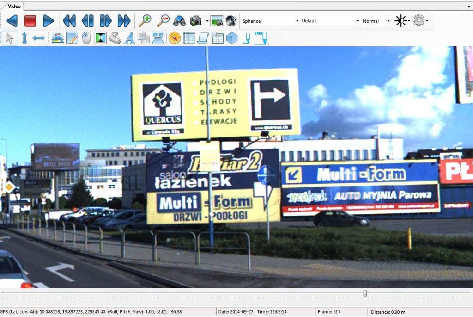
Task: Play the video backward with the left arrow
Action: tap(12, 21)
